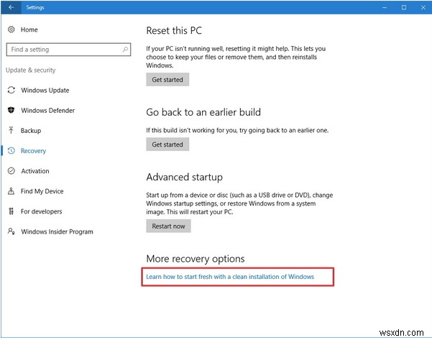The image size is (432, 340).
Task: Click the Go back to an earlier build heading
Action: [203, 112]
